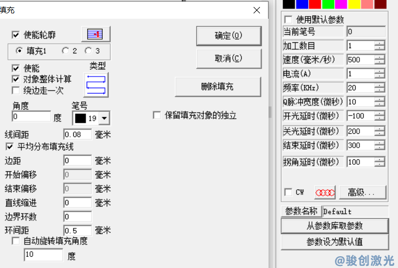The height and width of the screenshot is (268, 398).
Task: Select the black pen color swatch
Action: [289, 4]
